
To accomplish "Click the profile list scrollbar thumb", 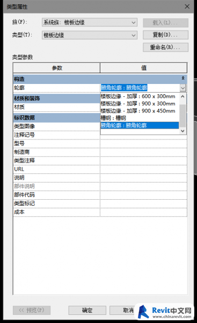I will coord(183,115).
